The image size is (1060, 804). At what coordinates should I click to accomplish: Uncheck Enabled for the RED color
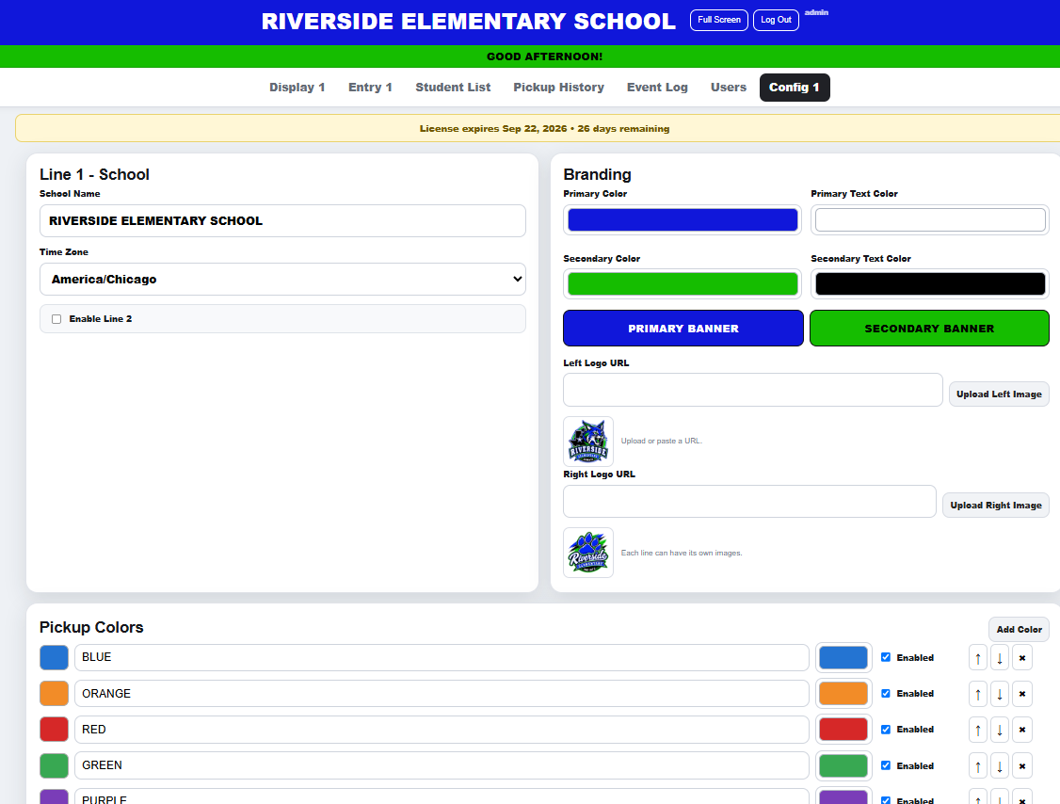pos(886,729)
